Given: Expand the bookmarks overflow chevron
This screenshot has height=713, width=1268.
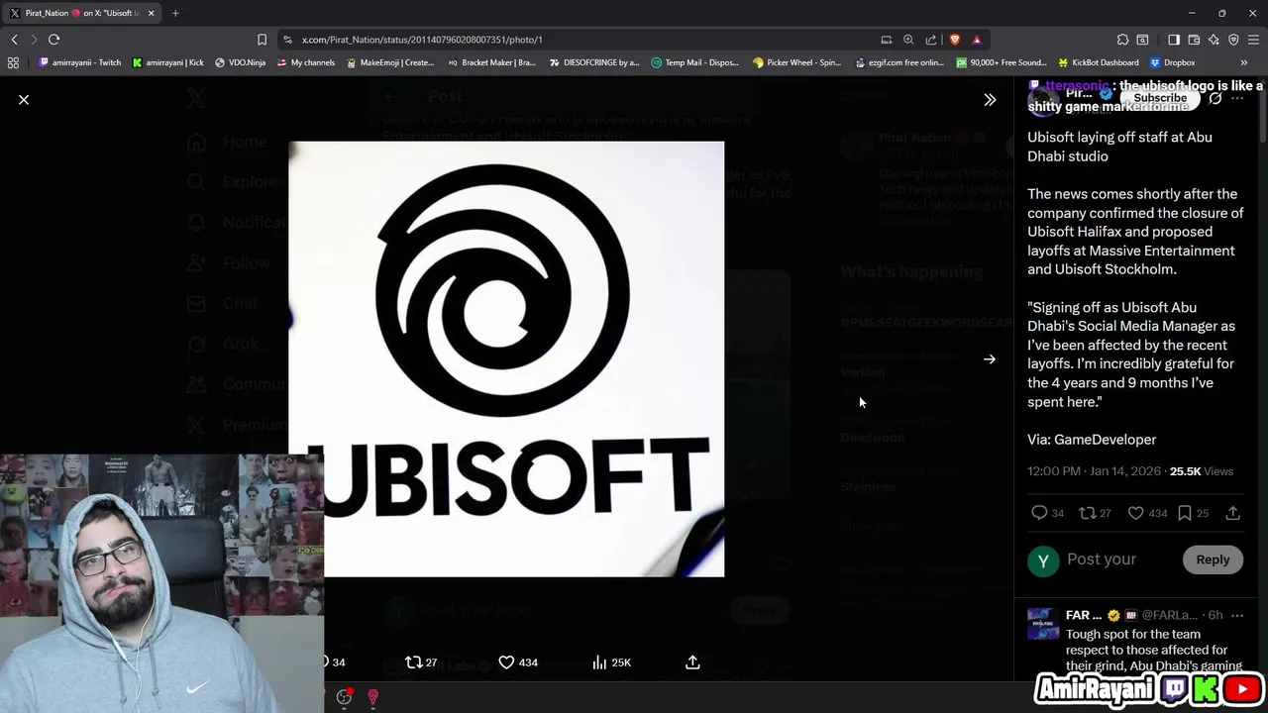Looking at the screenshot, I should point(1243,62).
